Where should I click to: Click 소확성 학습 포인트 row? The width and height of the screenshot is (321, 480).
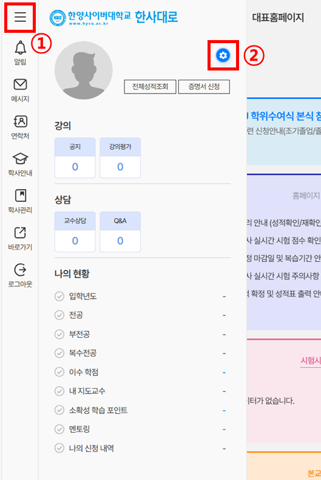click(140, 410)
